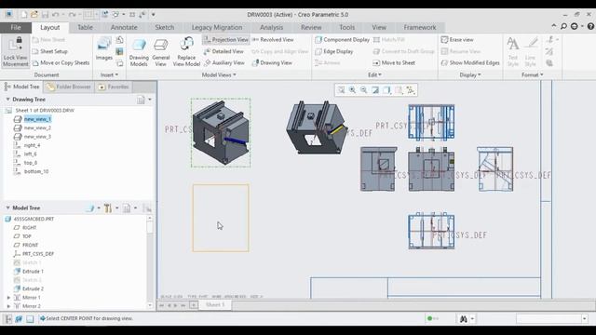Screen dimensions: 596x335
Task: Click Erase view
Action: tap(457, 39)
